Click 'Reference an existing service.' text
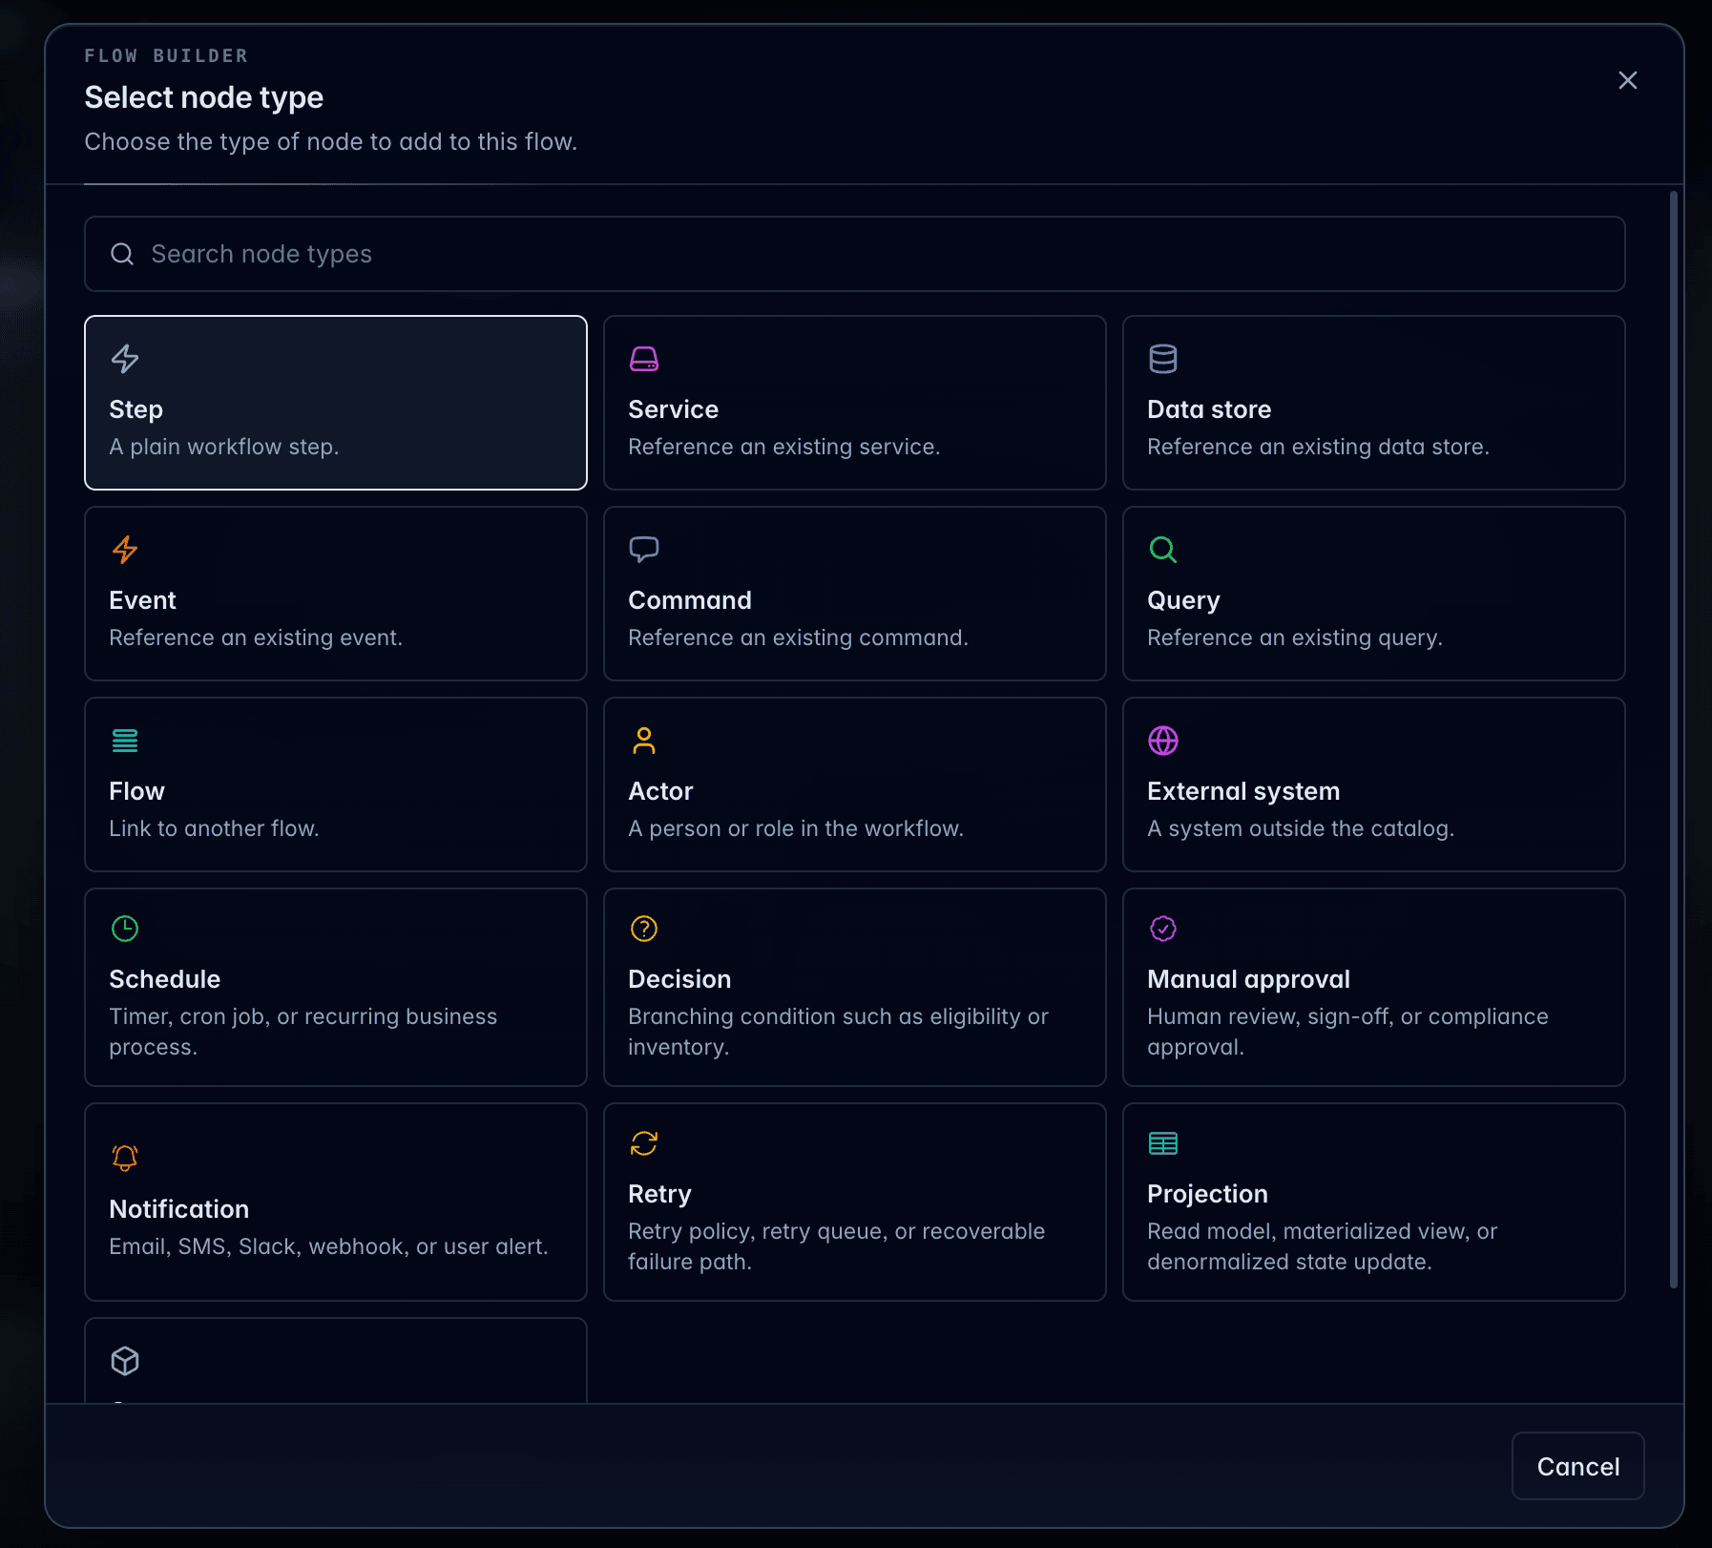Screen dimensions: 1712x1548 784,447
